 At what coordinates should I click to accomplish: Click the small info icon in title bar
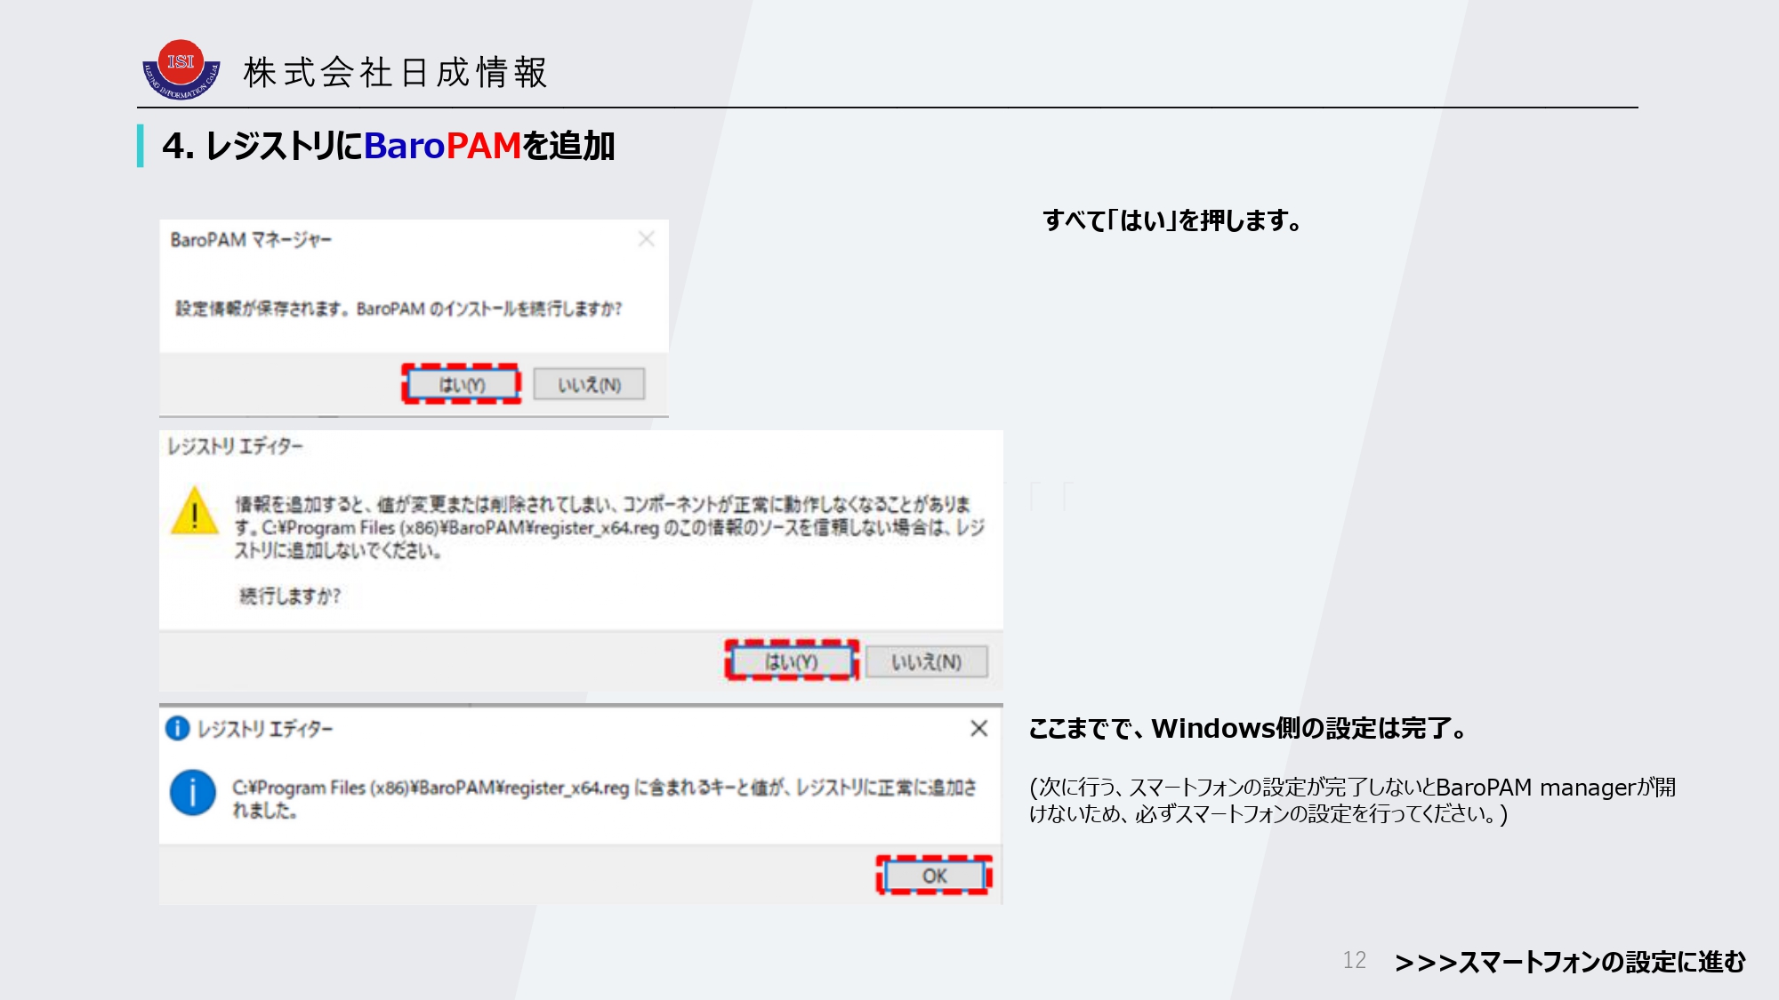point(178,728)
